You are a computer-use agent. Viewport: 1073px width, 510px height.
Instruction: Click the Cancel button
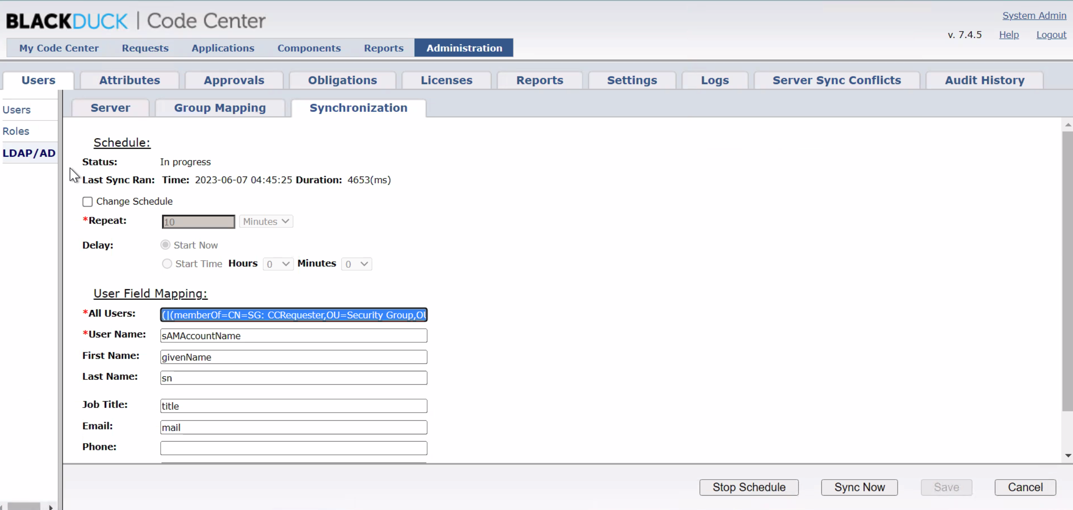pos(1025,487)
